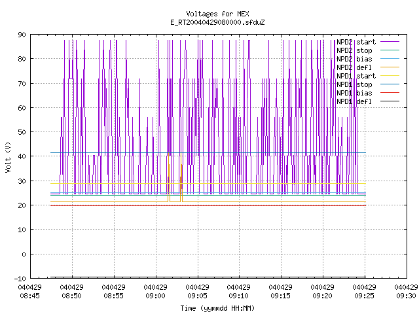
Task: Click the x-axis tick label '040429 08:45'
Action: click(x=30, y=292)
